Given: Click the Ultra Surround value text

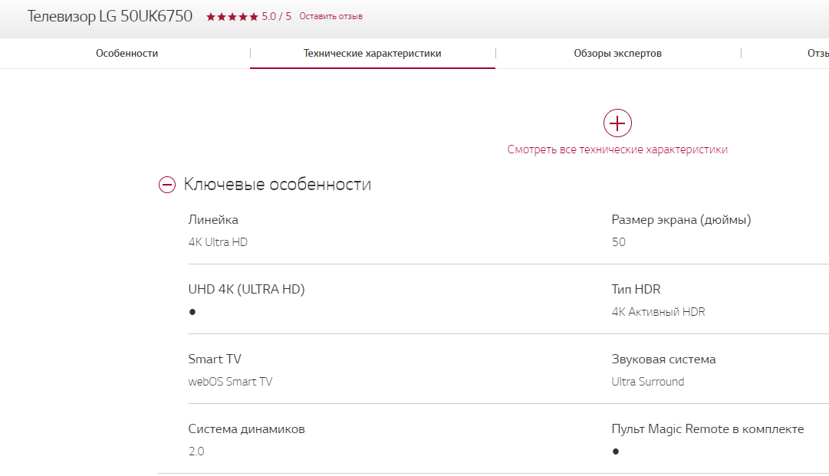Looking at the screenshot, I should pyautogui.click(x=647, y=382).
